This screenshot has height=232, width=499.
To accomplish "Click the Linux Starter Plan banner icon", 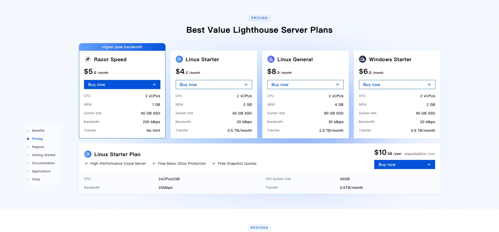I will [88, 154].
